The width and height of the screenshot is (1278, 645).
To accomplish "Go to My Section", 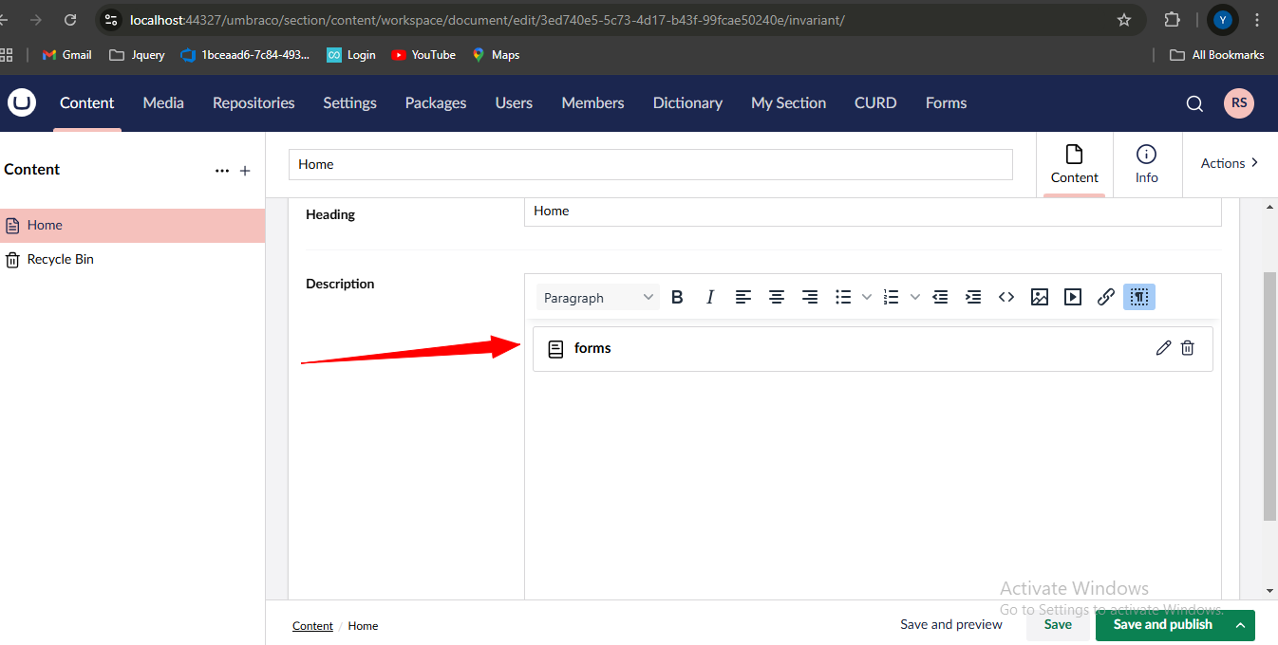I will click(x=788, y=102).
